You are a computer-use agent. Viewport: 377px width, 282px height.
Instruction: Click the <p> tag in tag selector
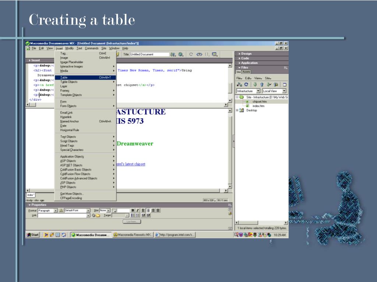coord(42,200)
